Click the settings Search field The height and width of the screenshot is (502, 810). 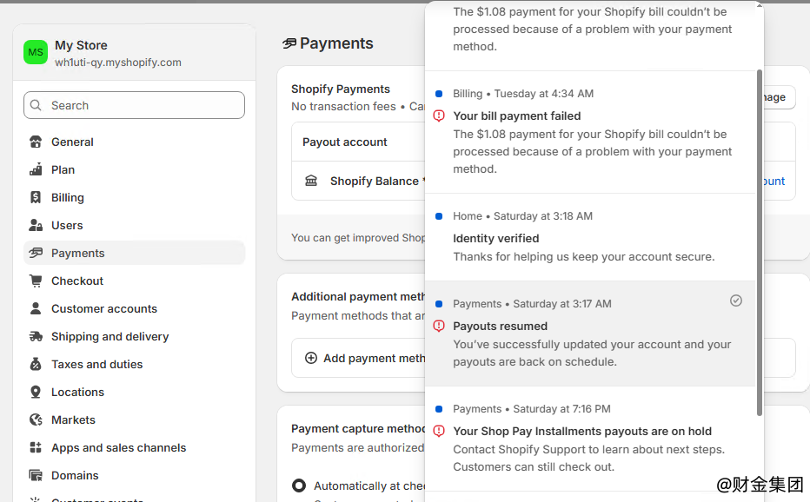click(135, 105)
